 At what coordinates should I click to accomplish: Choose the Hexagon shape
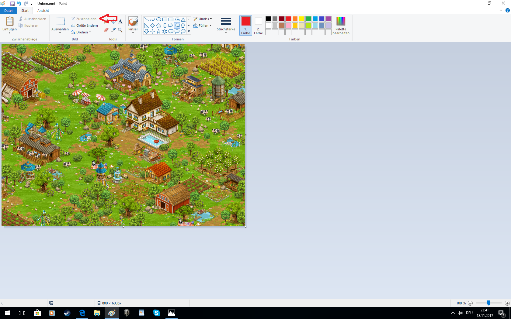pos(165,26)
